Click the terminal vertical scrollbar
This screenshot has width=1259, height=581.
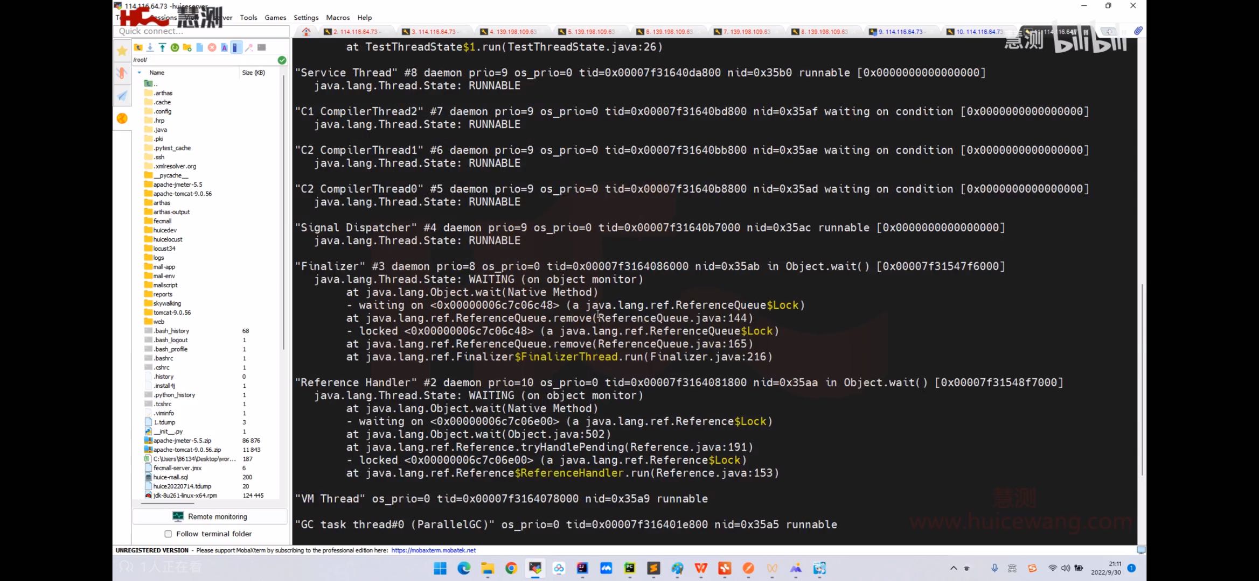(x=1142, y=377)
